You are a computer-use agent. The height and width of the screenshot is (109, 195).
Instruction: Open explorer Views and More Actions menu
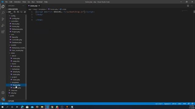23,6
